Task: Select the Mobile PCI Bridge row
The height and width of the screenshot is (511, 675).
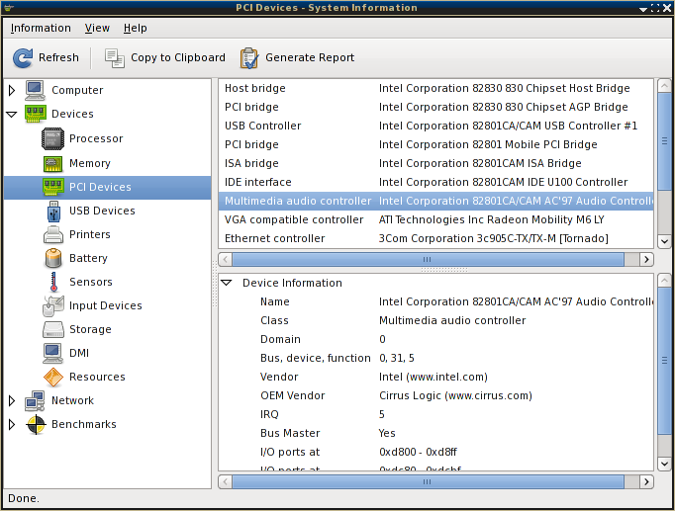Action: (x=436, y=145)
